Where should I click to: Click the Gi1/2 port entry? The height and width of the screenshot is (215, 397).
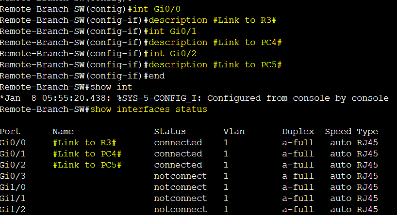click(13, 209)
